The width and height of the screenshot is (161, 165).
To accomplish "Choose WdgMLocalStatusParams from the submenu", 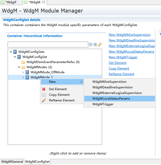I will 111,99.
